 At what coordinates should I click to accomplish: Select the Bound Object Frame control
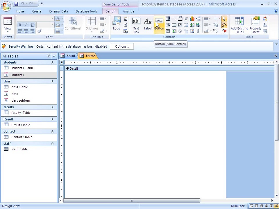click(x=174, y=31)
